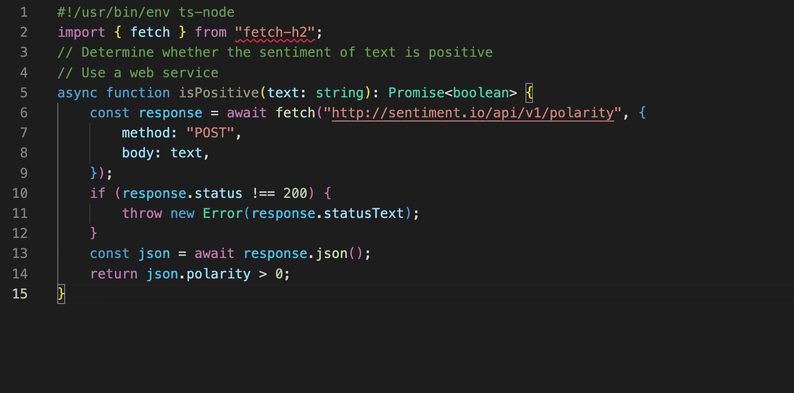The width and height of the screenshot is (794, 393).
Task: Click line number 7 in the gutter
Action: 24,133
